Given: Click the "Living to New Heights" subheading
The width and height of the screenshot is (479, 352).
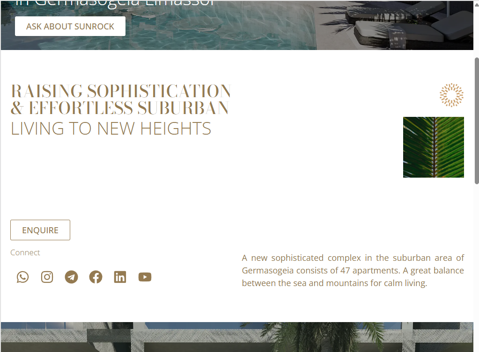Looking at the screenshot, I should click(111, 129).
